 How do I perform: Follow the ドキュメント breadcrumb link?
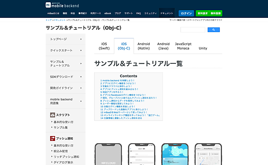click(x=60, y=20)
